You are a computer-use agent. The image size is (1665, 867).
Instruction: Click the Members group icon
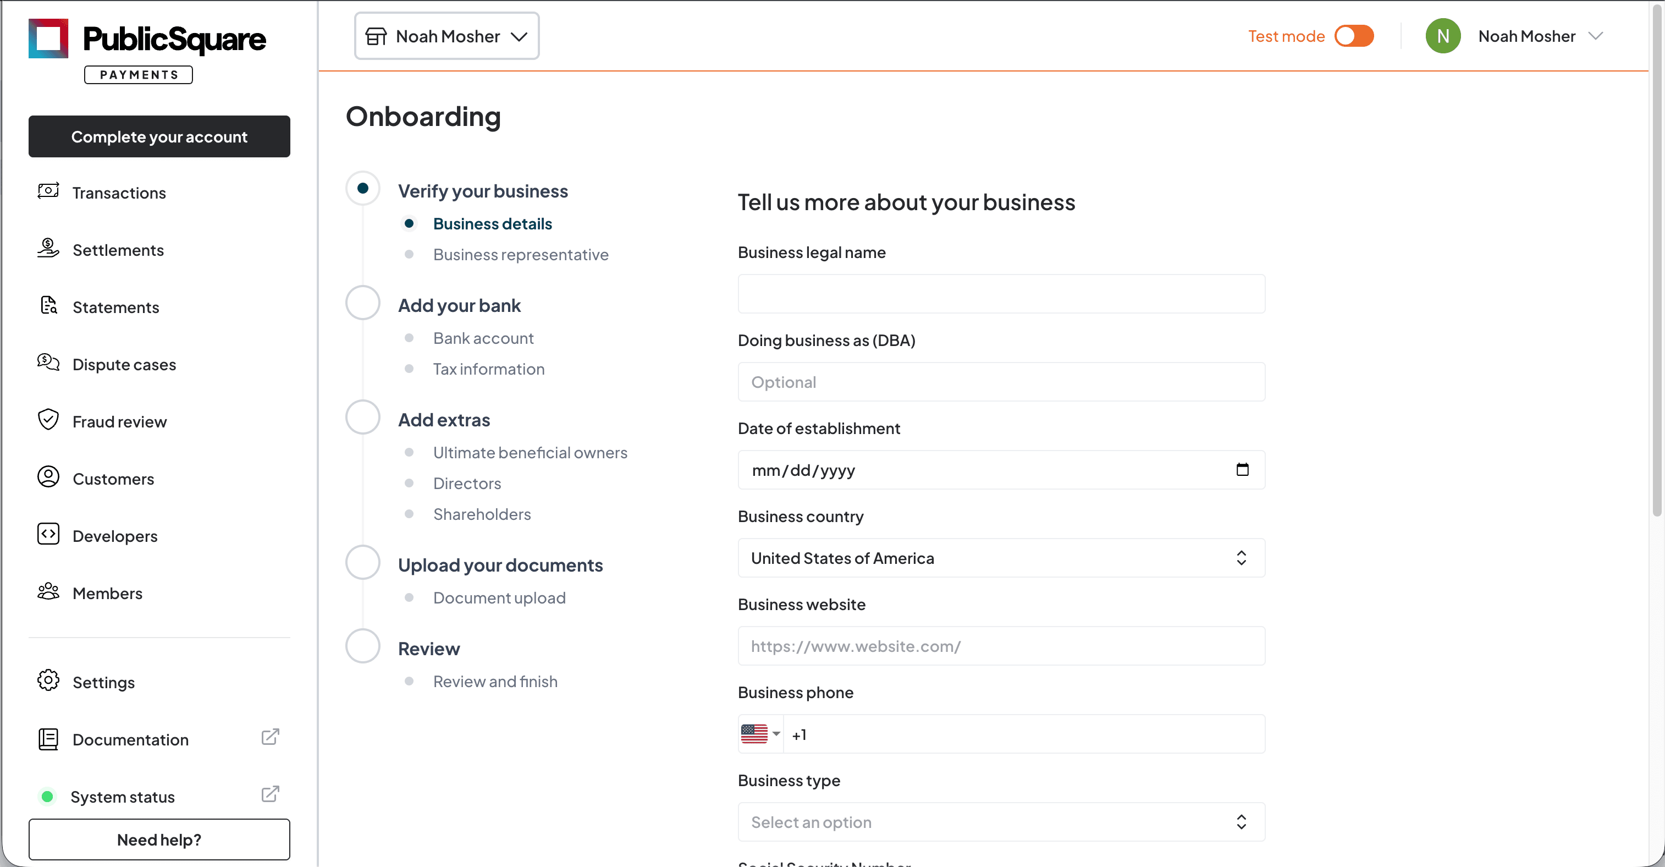(48, 591)
